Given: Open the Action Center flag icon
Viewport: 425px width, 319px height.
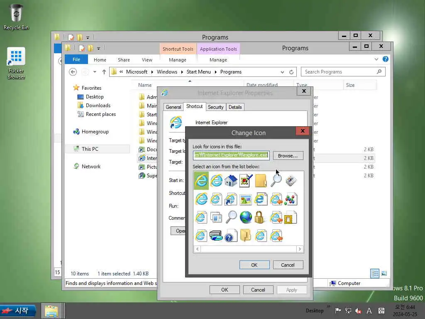Looking at the screenshot, I should tap(338, 311).
